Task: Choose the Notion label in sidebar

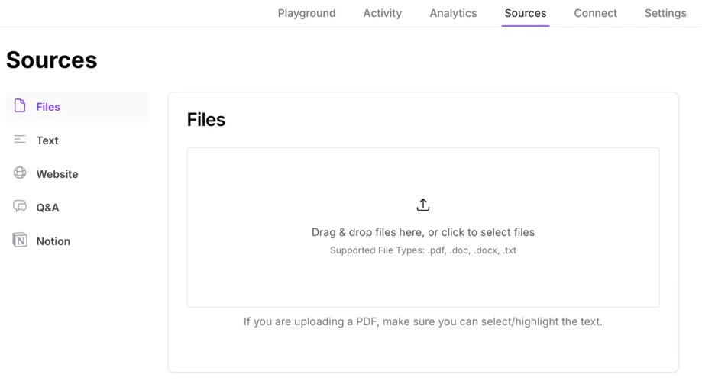Action: [53, 241]
